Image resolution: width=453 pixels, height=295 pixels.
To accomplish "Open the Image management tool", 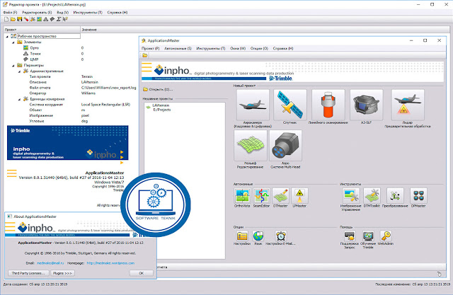I will pyautogui.click(x=351, y=195).
